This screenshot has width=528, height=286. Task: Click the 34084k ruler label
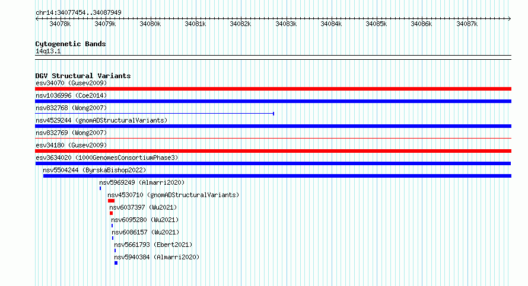click(x=331, y=24)
